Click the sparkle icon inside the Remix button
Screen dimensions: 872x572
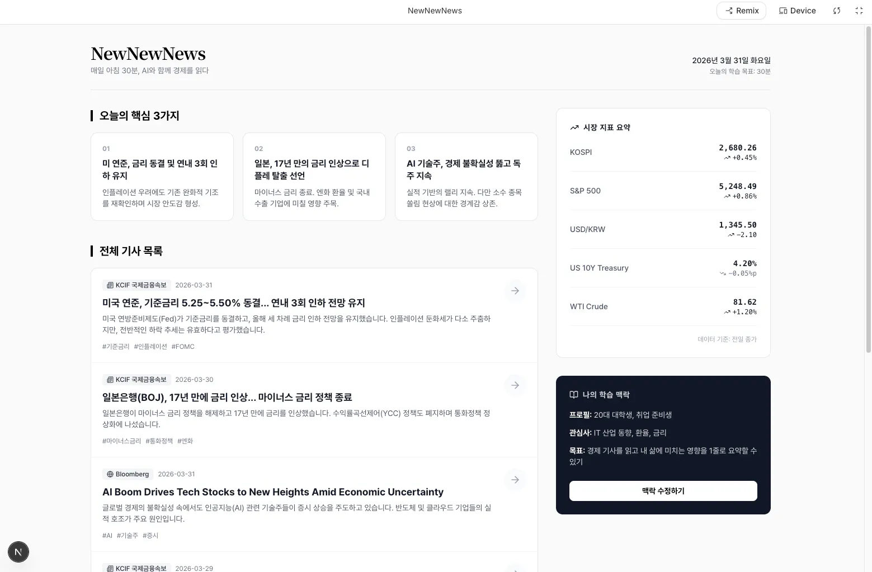pyautogui.click(x=728, y=10)
